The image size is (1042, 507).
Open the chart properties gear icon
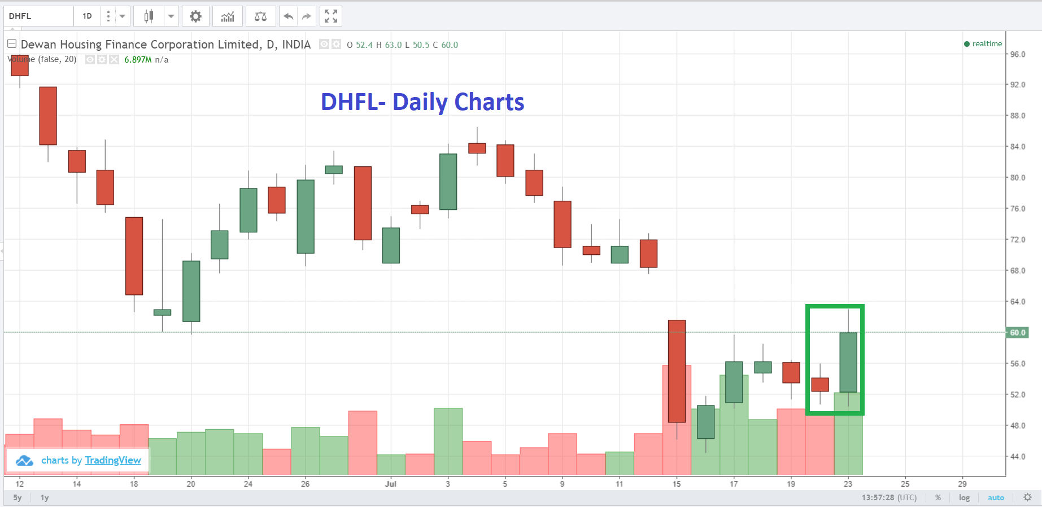195,16
